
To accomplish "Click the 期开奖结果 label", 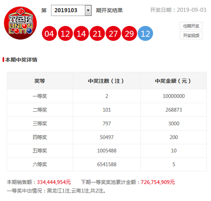I will pyautogui.click(x=109, y=10).
